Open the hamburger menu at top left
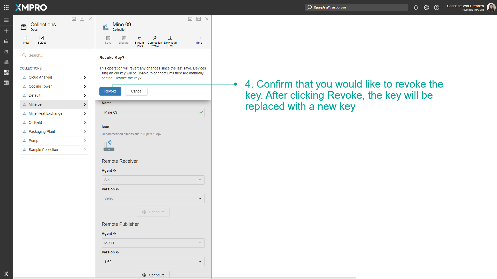The height and width of the screenshot is (279, 497). tap(6, 20)
